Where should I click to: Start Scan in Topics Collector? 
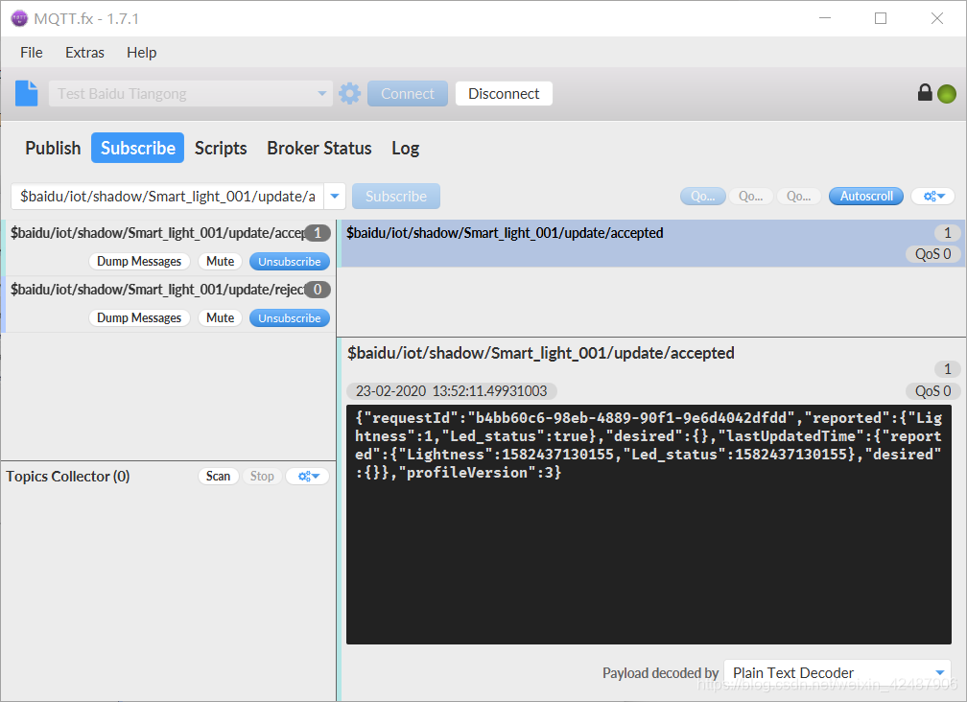click(219, 477)
